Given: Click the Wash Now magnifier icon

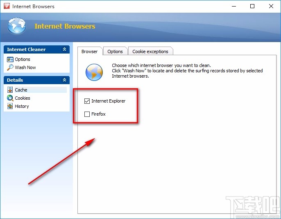Looking at the screenshot, I should [10, 67].
